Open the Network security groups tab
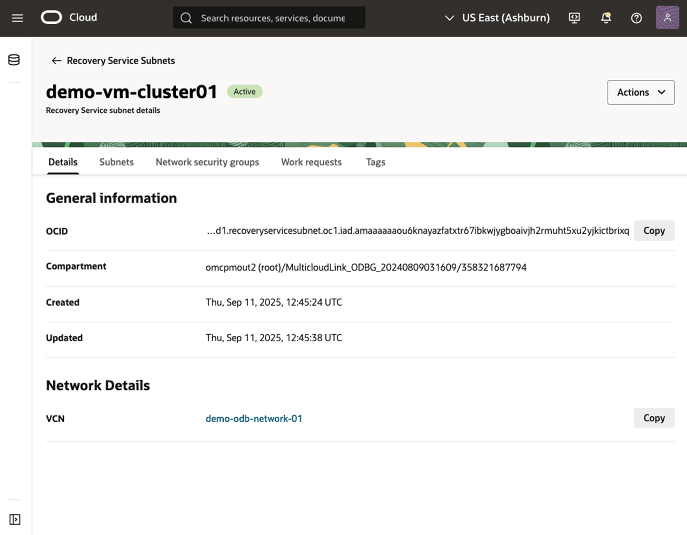The image size is (687, 535). [207, 162]
